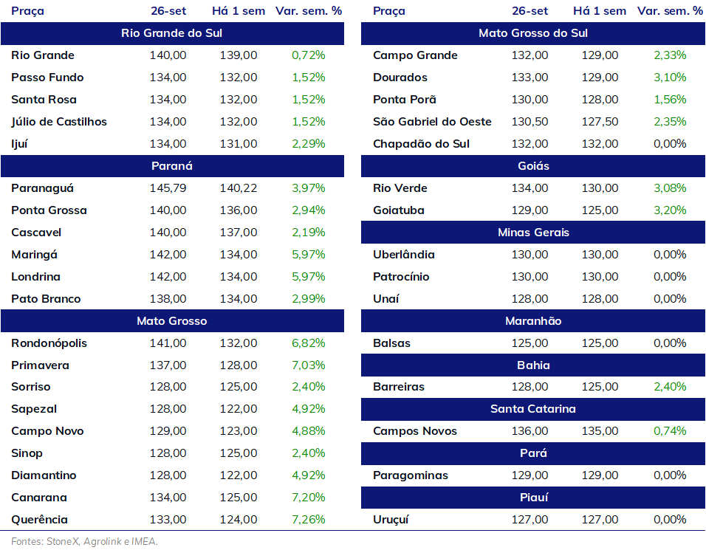Select the Ijuí row label
Screen dimensions: 706x550
click(19, 144)
